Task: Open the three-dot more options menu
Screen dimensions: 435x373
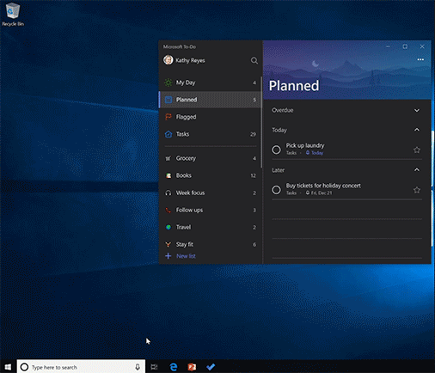Action: 420,59
